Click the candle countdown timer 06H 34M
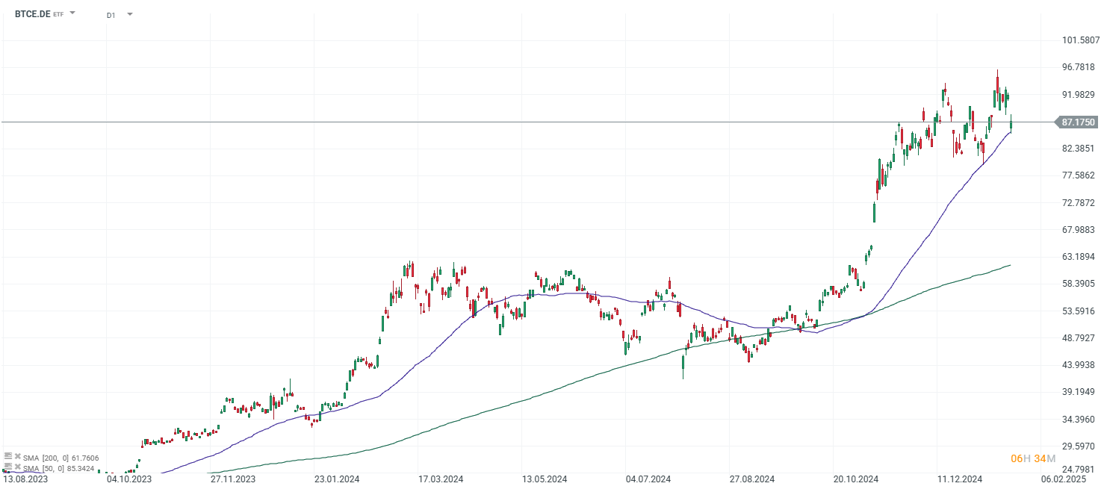 1032,458
